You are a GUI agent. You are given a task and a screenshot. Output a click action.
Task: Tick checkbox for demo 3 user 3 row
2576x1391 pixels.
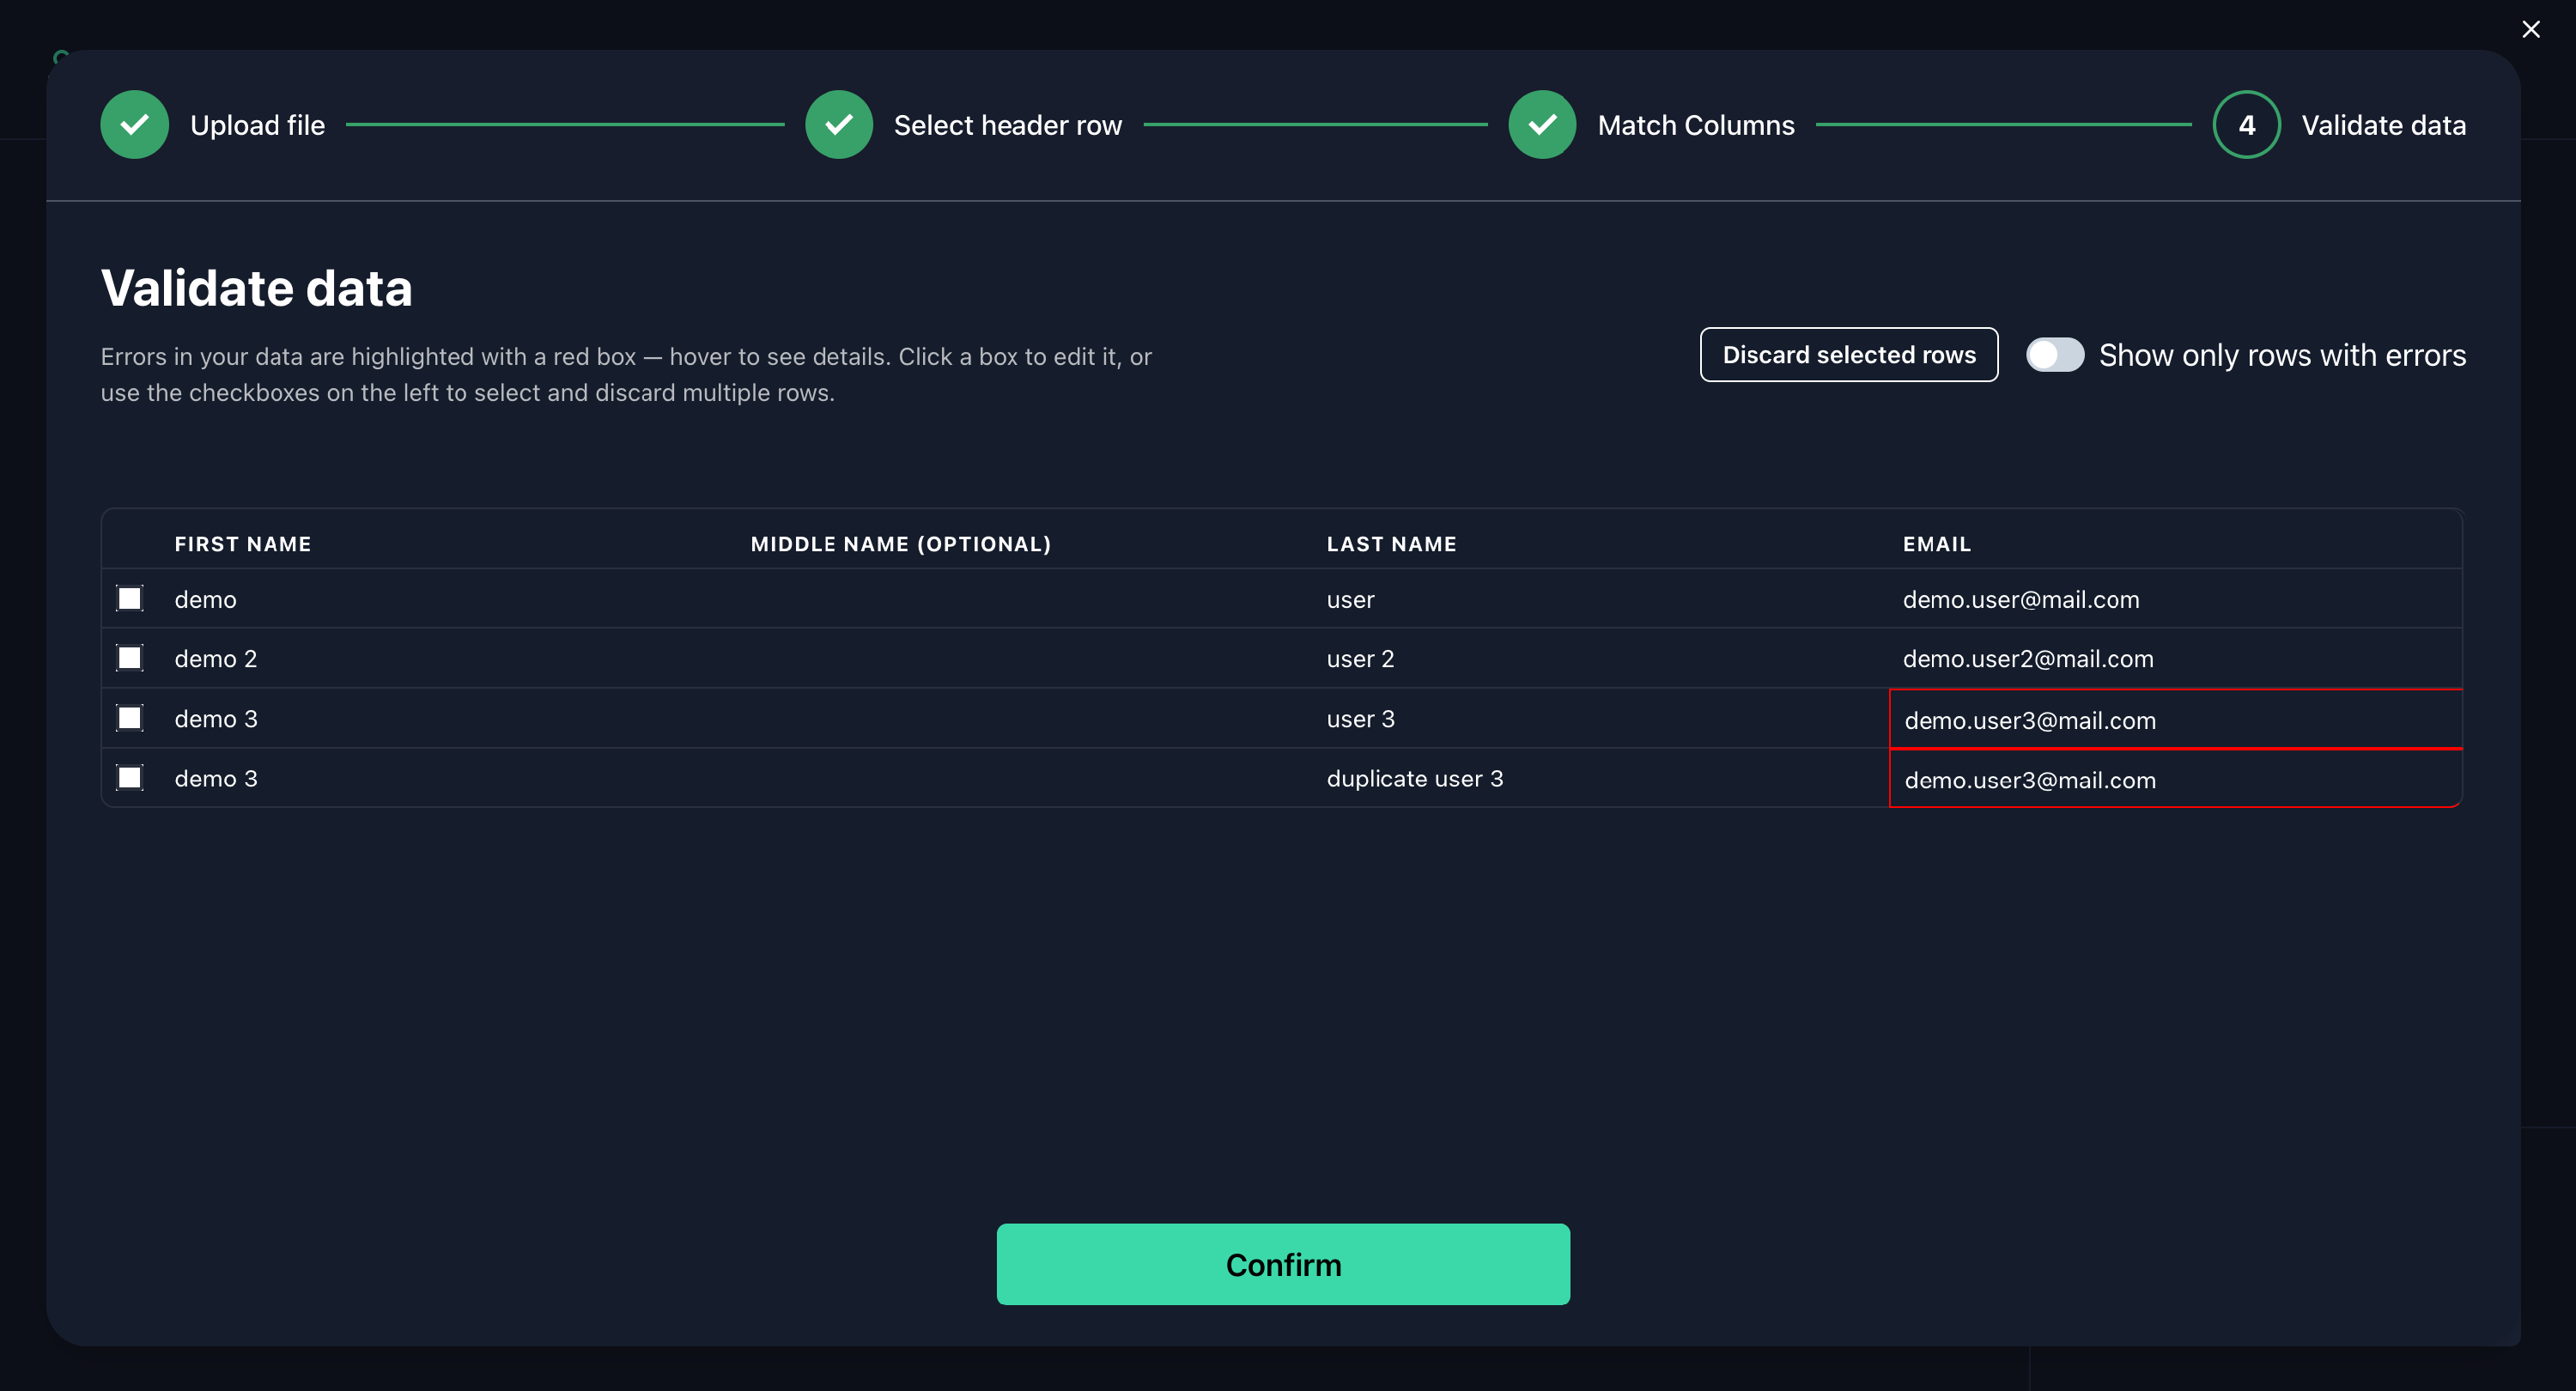[x=130, y=718]
